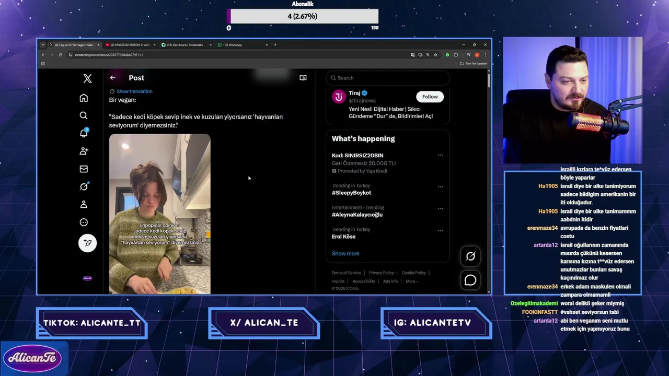The image size is (669, 376).
Task: Open Chrome profile avatar
Action: point(477,55)
